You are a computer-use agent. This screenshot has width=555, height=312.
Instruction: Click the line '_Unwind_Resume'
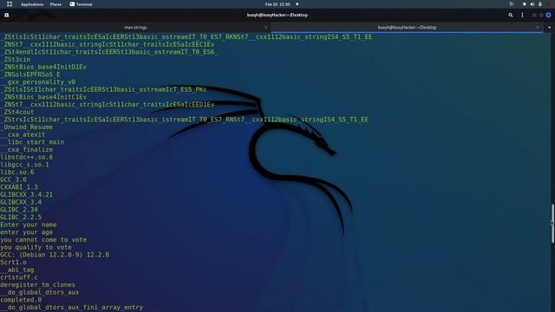[x=27, y=127]
